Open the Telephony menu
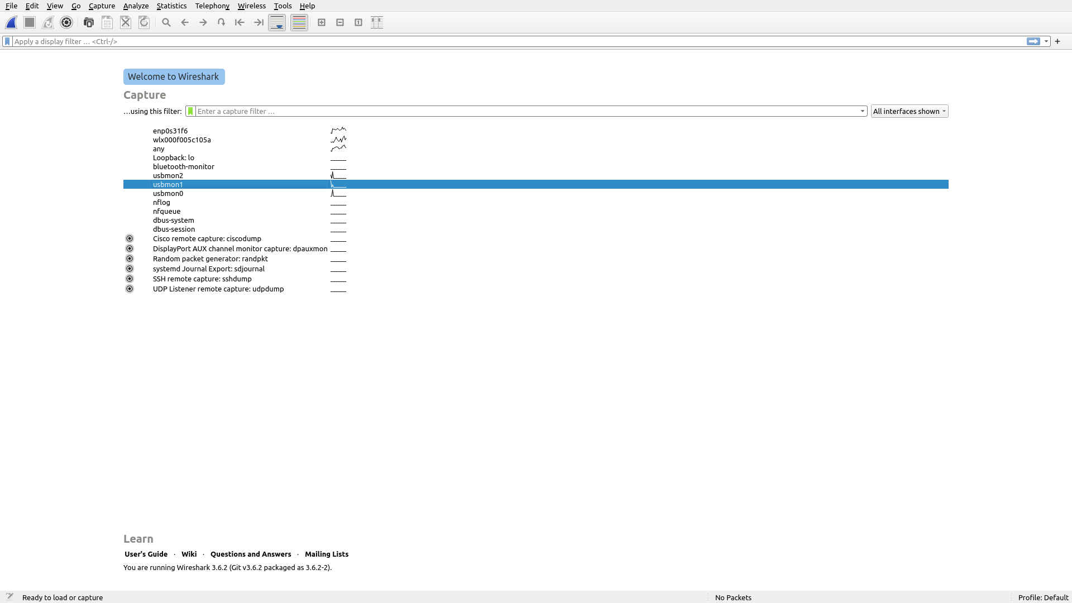The height and width of the screenshot is (603, 1072). coord(212,6)
